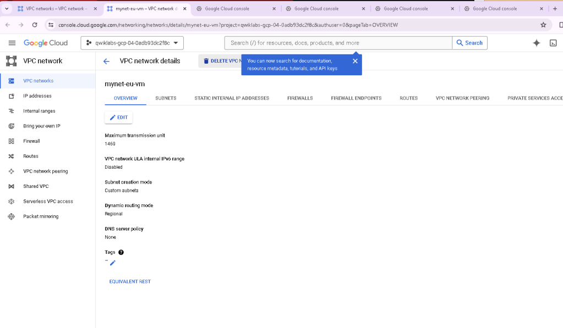Screen dimensions: 563x328
Task: Click the Google Cloud logo
Action: click(46, 43)
